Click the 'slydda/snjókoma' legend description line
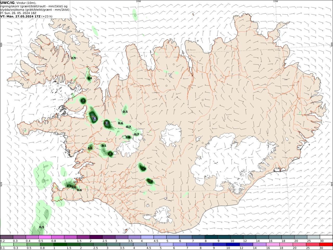Image resolution: width=333 pixels, height=250 pixels. click(x=35, y=10)
